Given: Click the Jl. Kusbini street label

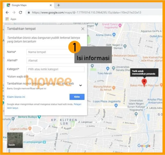Looking at the screenshot, I should point(66,128).
